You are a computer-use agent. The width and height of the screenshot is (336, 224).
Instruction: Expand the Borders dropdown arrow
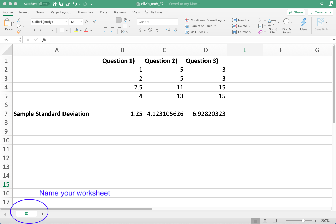[66, 30]
